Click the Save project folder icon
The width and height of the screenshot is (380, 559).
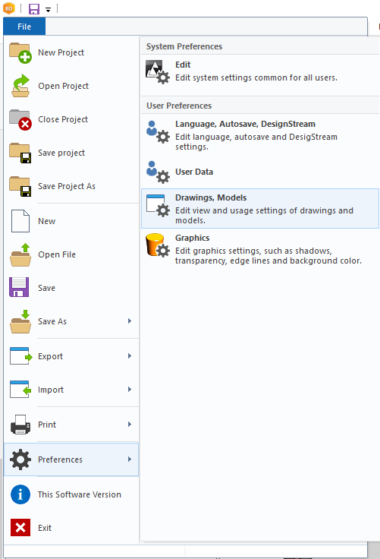pyautogui.click(x=20, y=153)
